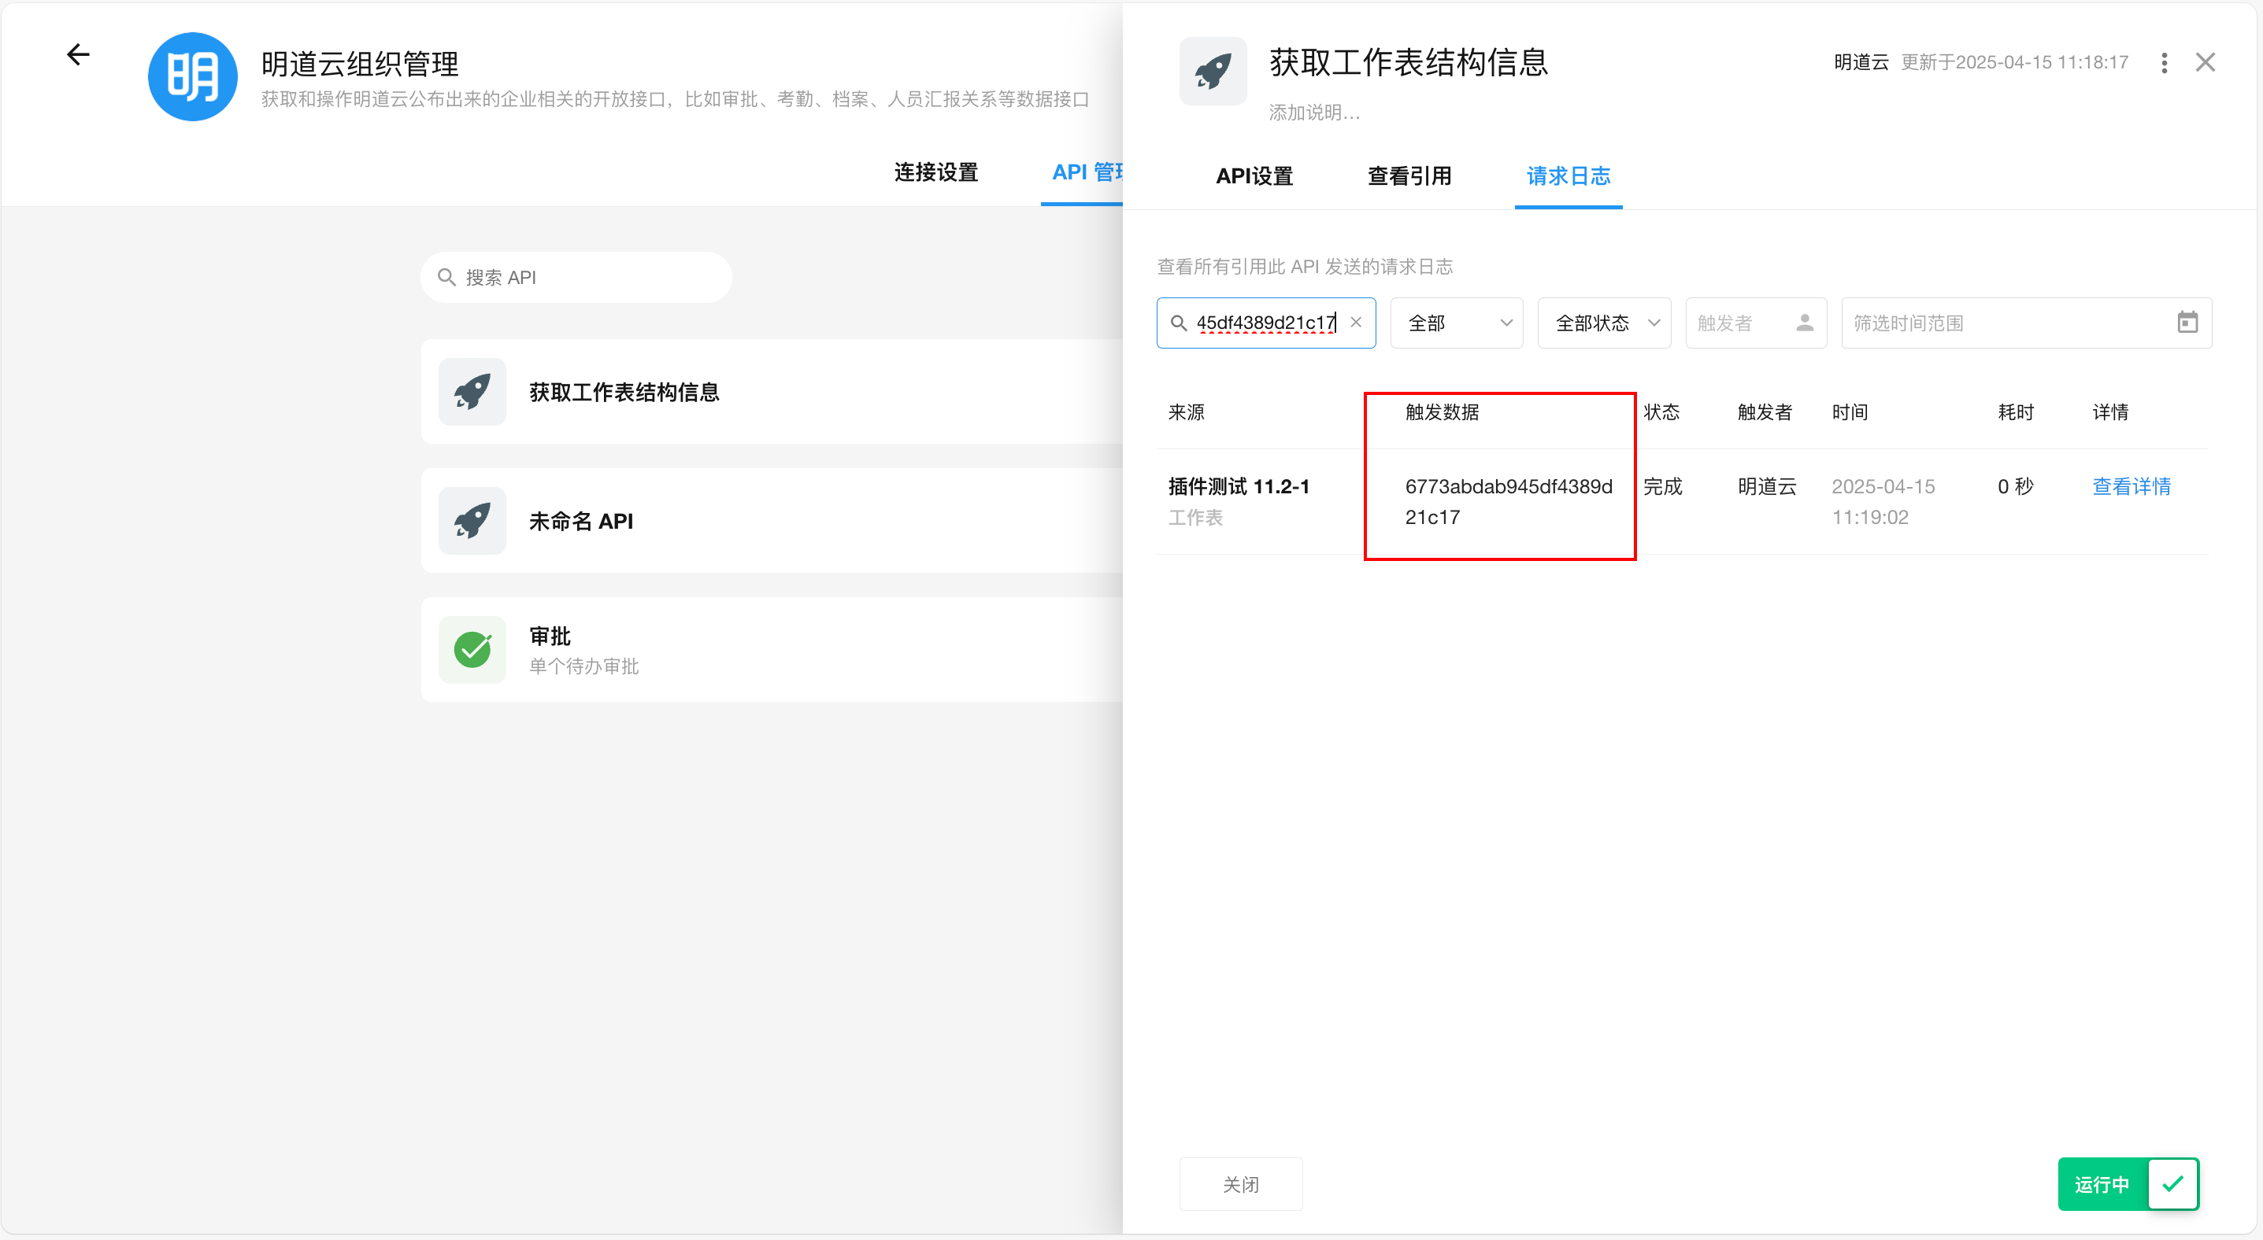
Task: Click the 0 秒 duration cell
Action: 2015,486
